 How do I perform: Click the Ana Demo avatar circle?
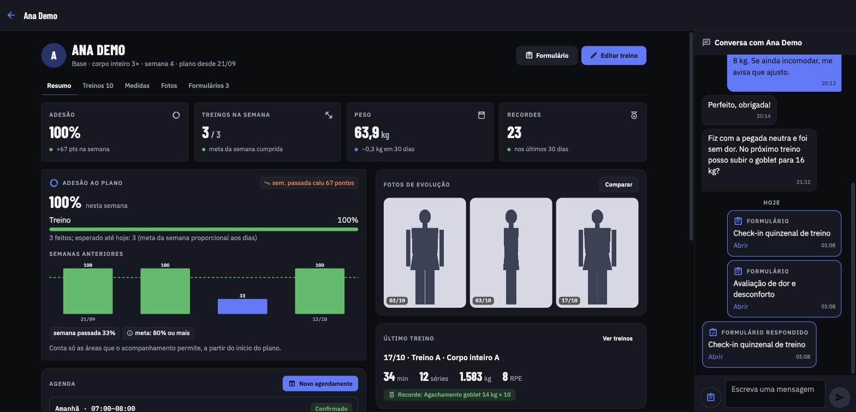[x=53, y=56]
